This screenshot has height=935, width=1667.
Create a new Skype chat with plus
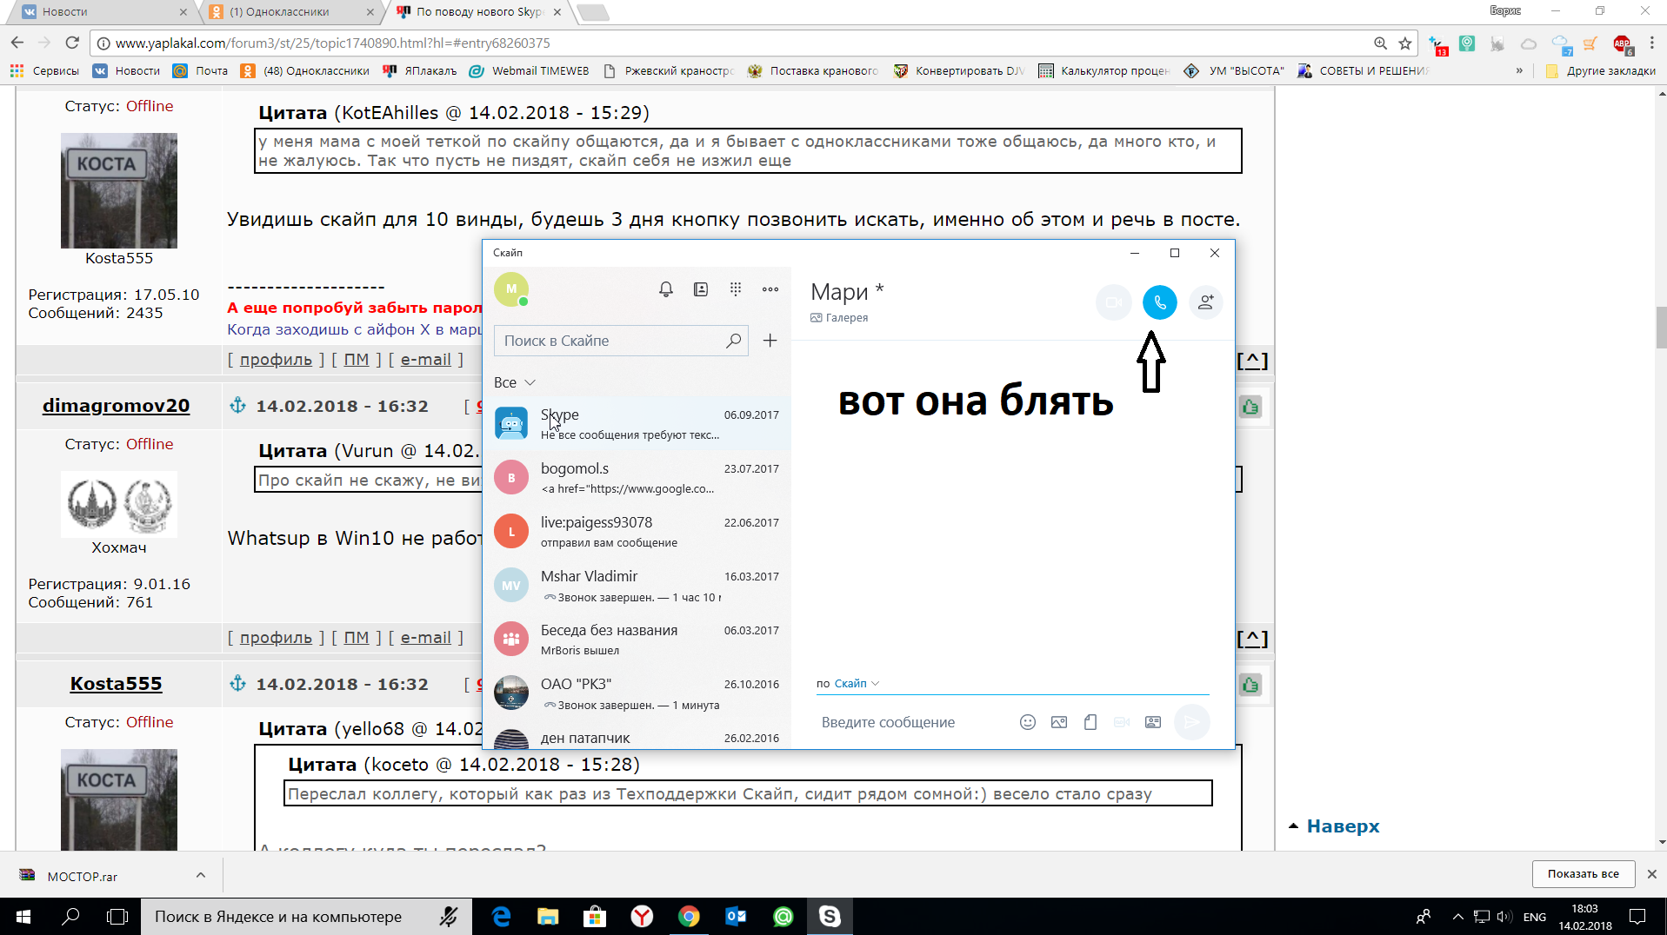(x=770, y=341)
